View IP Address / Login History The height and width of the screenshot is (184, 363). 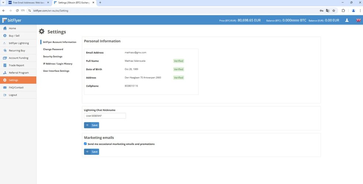click(57, 64)
